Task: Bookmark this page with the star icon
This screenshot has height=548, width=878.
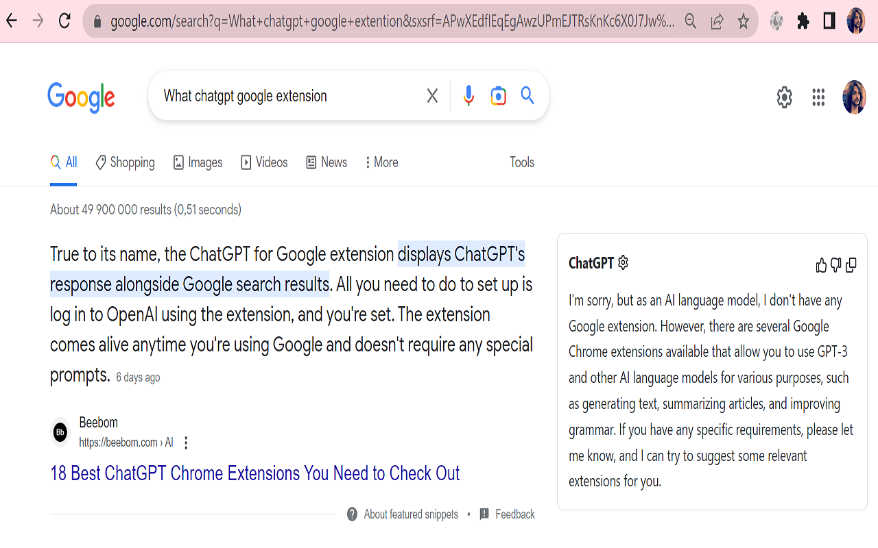Action: tap(743, 22)
